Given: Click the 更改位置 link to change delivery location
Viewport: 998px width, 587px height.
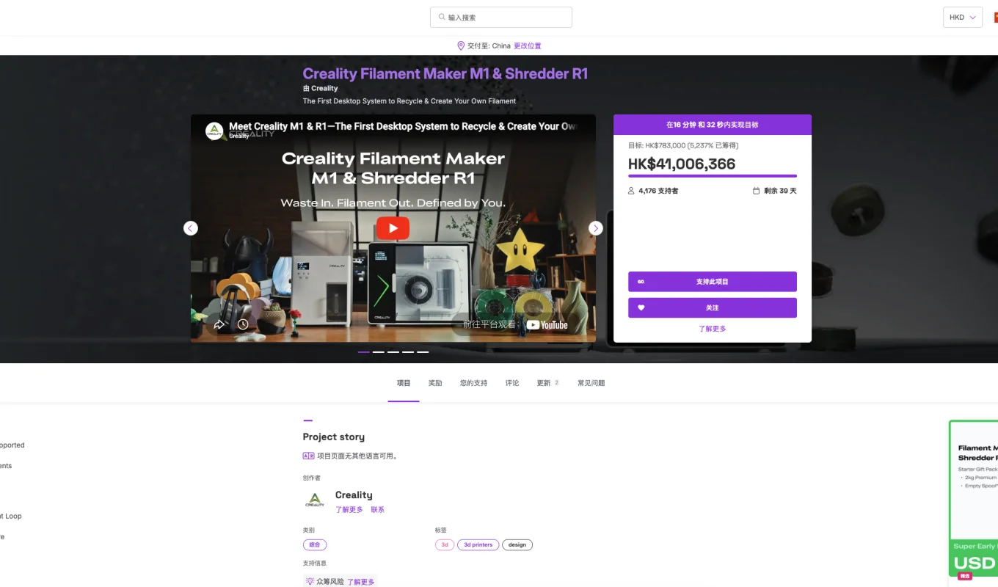Looking at the screenshot, I should (527, 45).
